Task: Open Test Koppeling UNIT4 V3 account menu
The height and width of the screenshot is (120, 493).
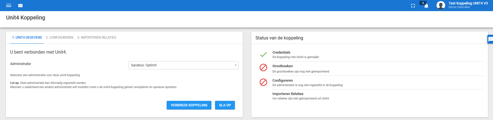Action: pyautogui.click(x=468, y=3)
